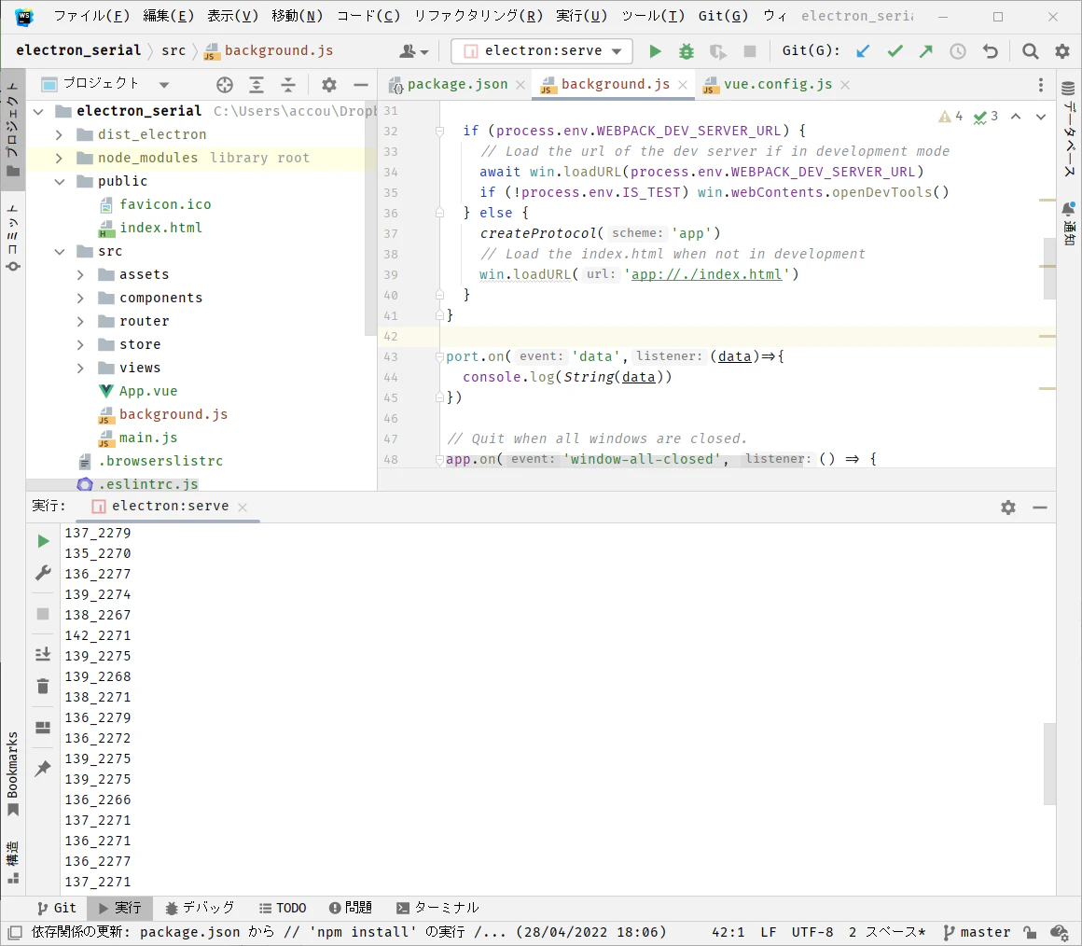This screenshot has width=1082, height=946.
Task: Show Git history clock icon
Action: [958, 51]
